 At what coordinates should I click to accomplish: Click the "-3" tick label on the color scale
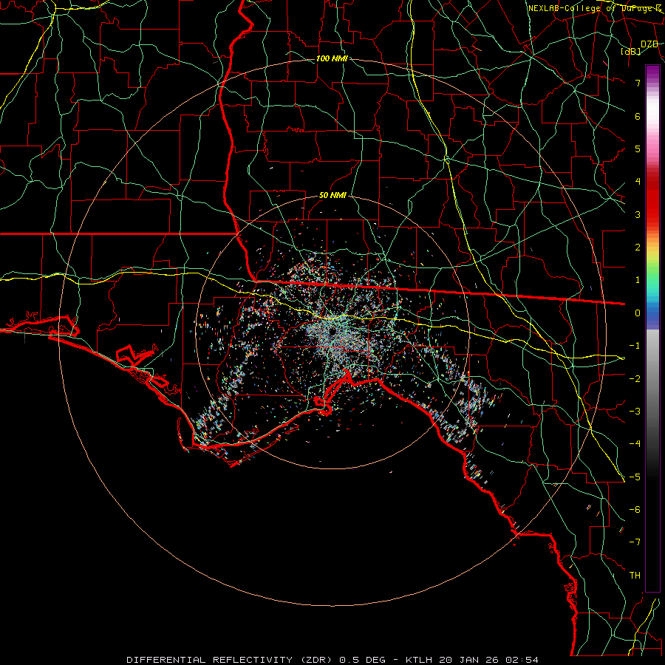(x=635, y=412)
